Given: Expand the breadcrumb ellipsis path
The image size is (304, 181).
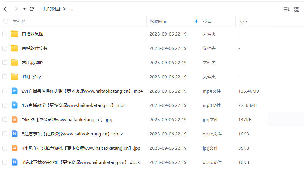Looking at the screenshot, I should pos(70,9).
